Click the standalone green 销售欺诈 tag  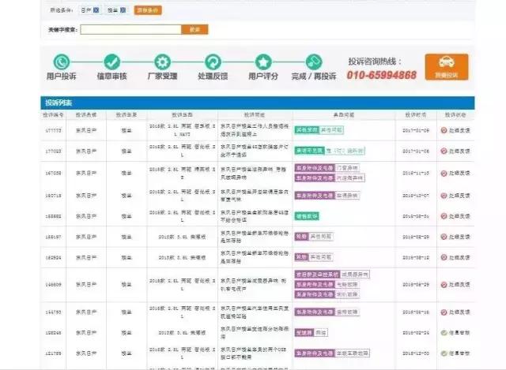[307, 216]
